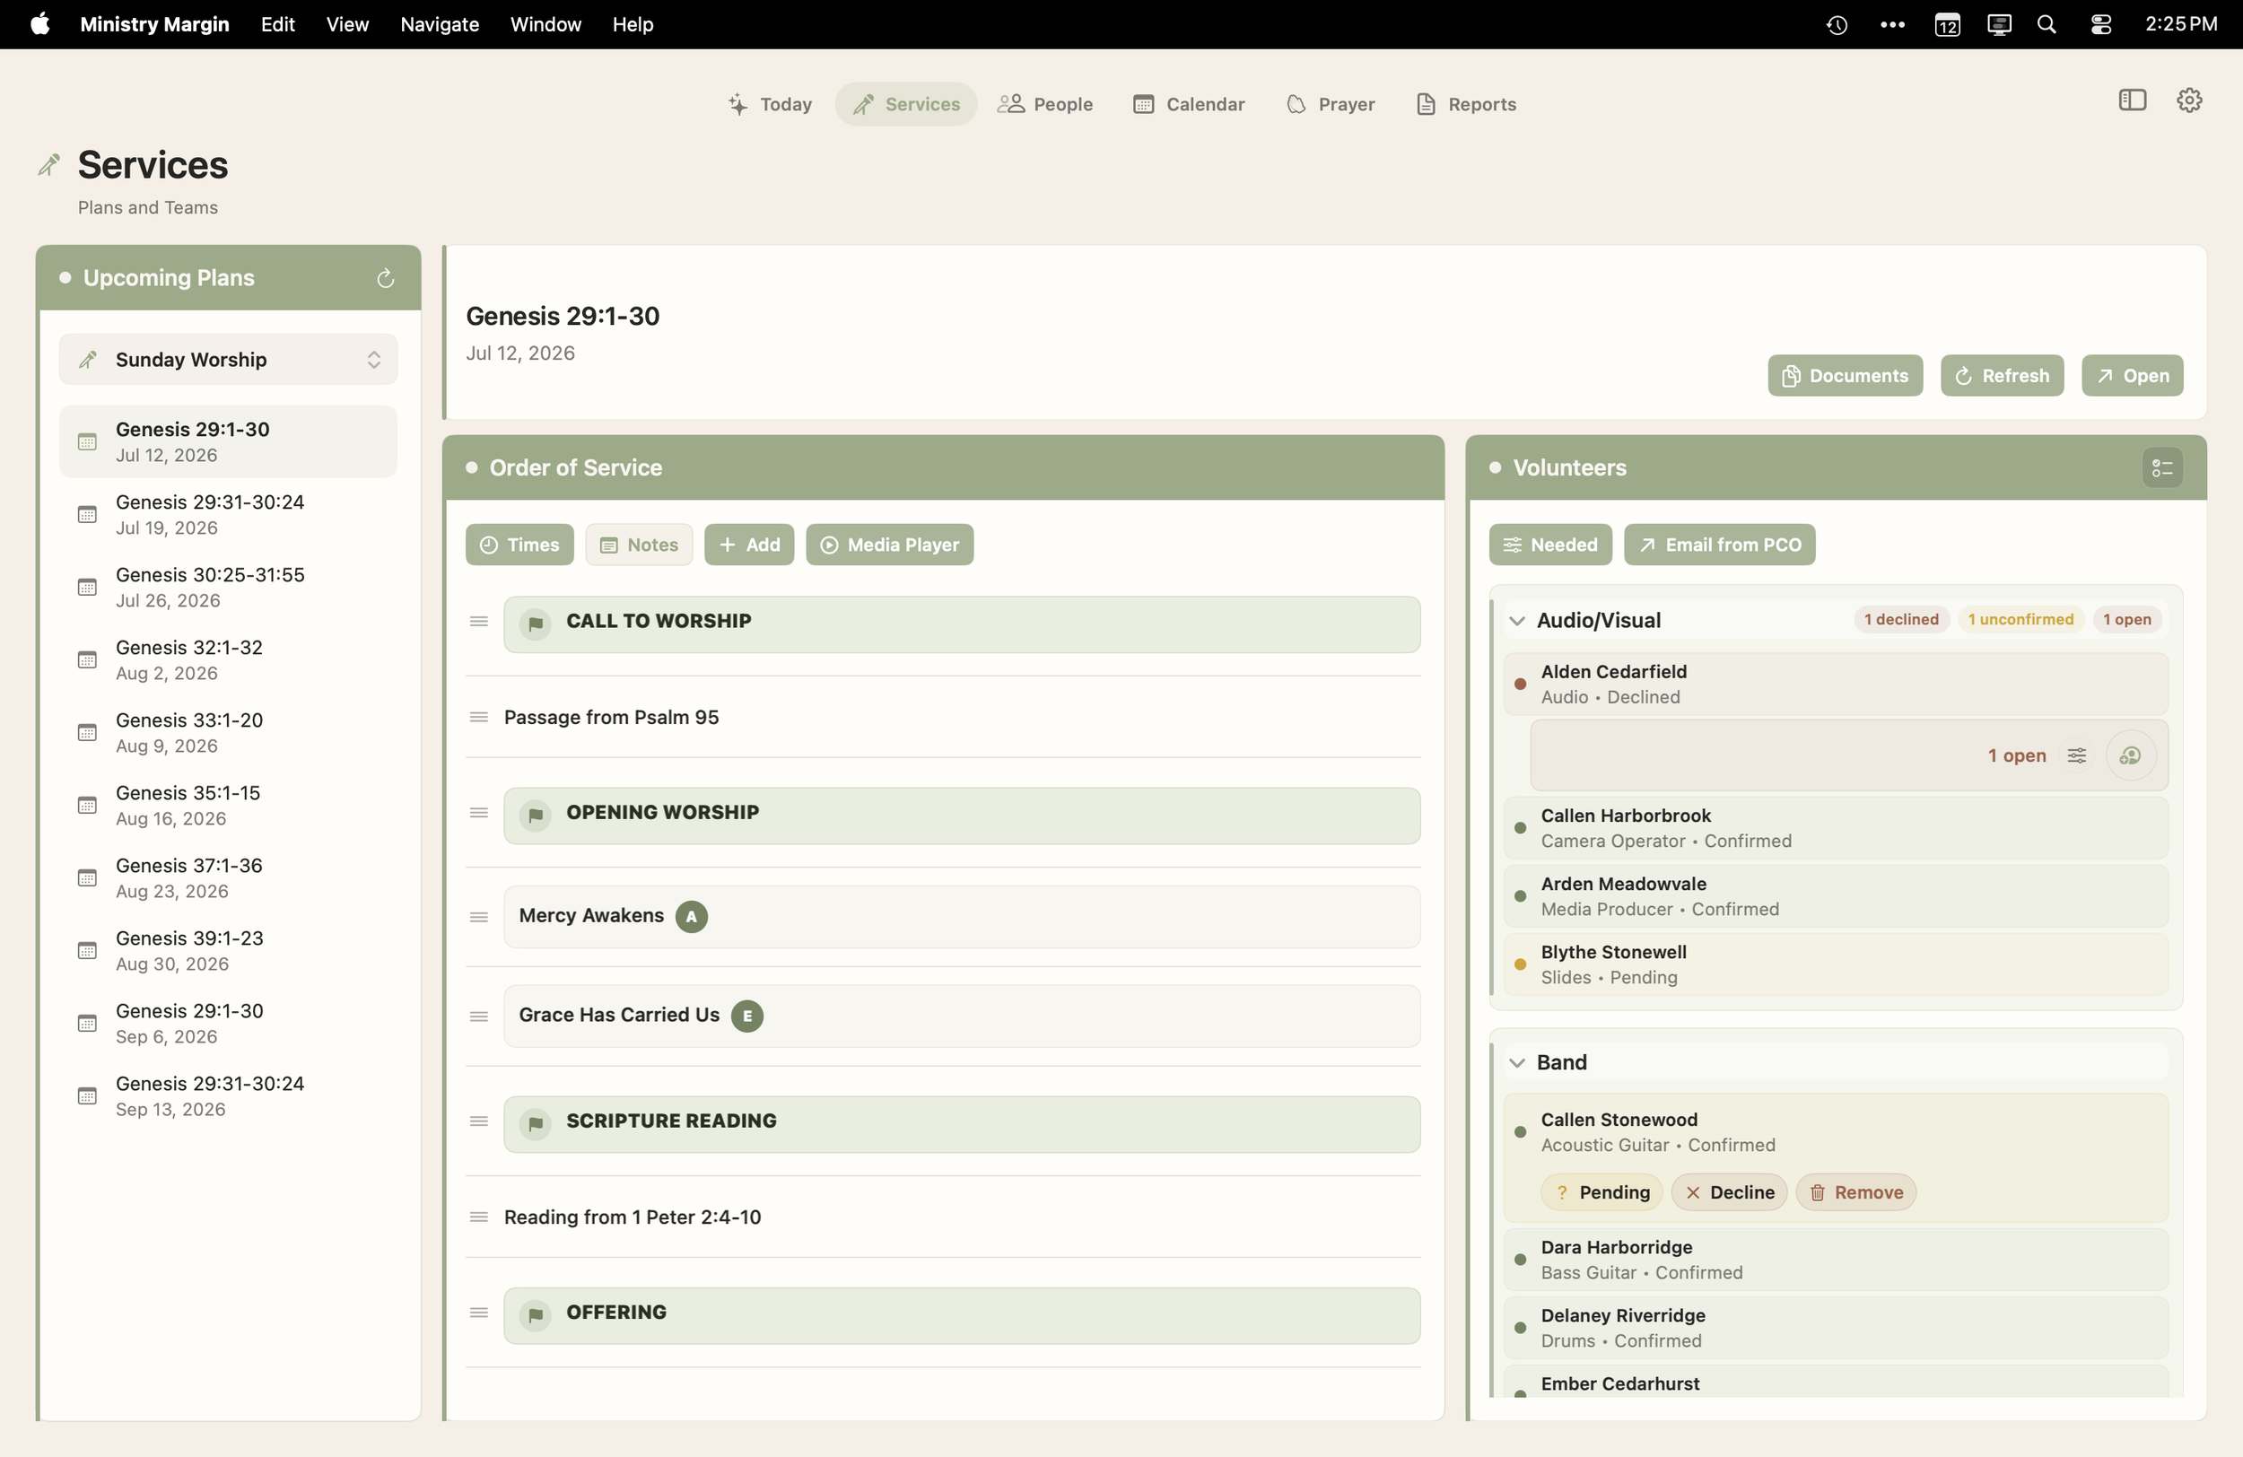
Task: Click the flag icon on CALL TO WORSHIP header
Action: (x=536, y=623)
